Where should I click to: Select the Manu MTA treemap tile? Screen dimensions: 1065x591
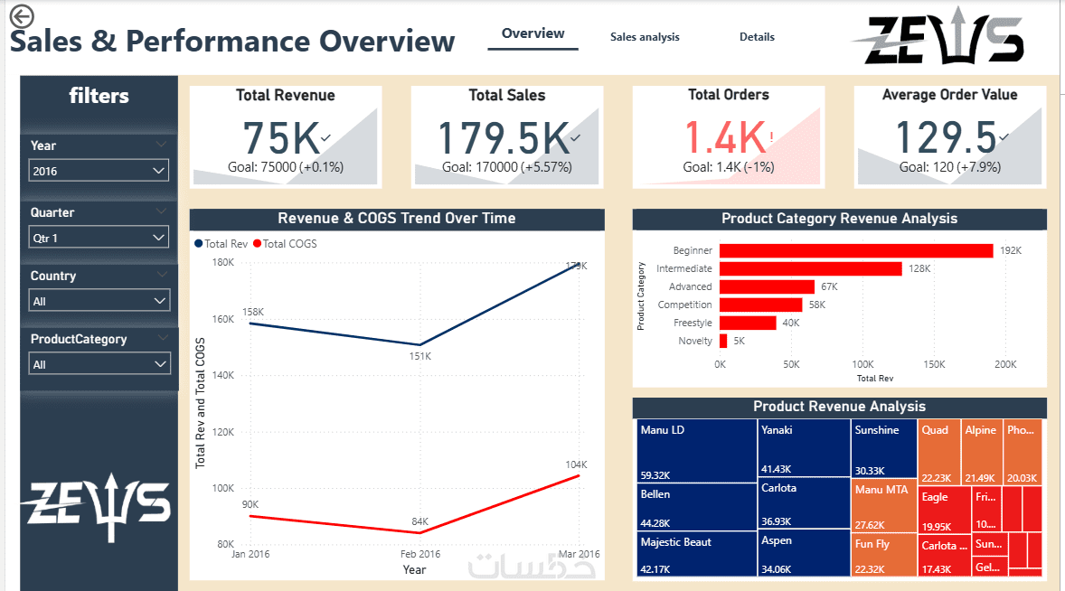pos(884,505)
